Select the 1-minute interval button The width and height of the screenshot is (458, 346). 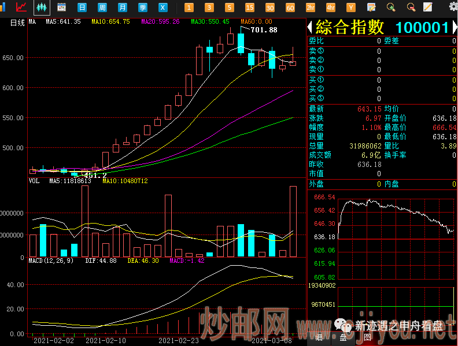click(x=189, y=8)
